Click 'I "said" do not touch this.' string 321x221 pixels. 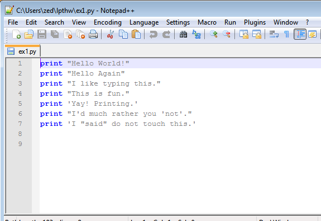[132, 124]
